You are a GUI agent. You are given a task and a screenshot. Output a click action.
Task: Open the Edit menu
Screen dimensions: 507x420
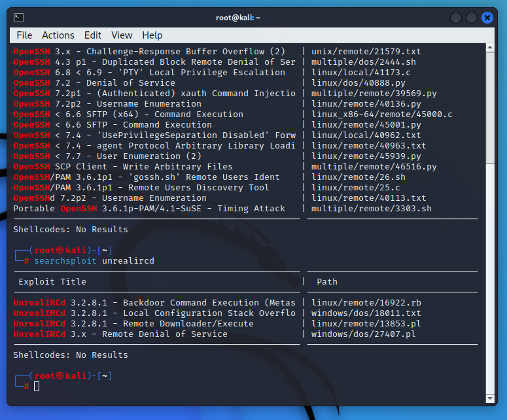[93, 35]
